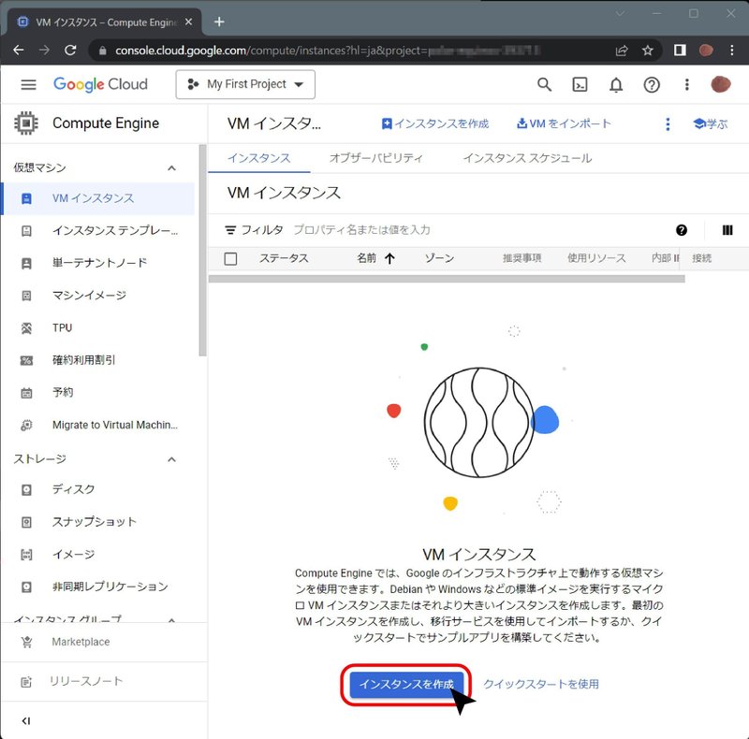Click the Google Cloud logo
The image size is (749, 739).
pyautogui.click(x=100, y=84)
